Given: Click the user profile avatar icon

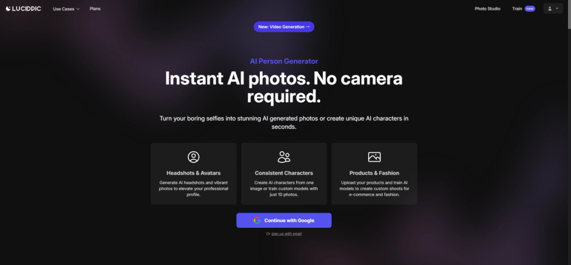Looking at the screenshot, I should pos(550,9).
